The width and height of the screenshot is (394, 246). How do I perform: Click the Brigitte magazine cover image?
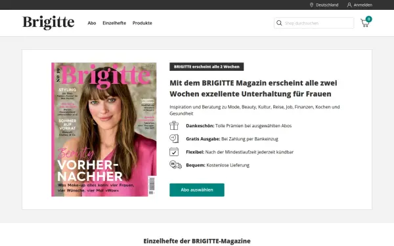pyautogui.click(x=104, y=129)
